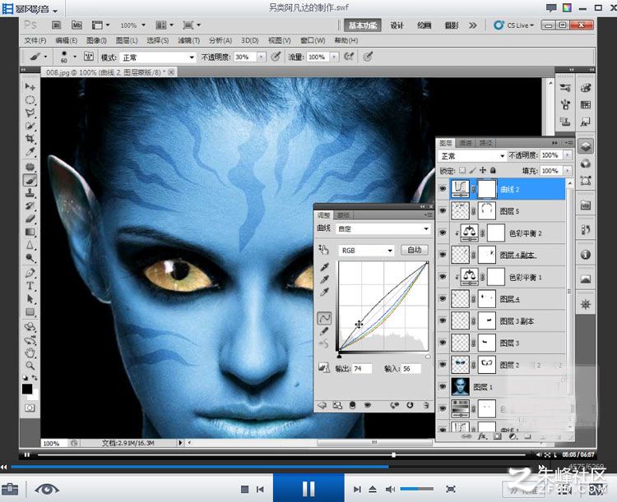The width and height of the screenshot is (617, 502).
Task: Open the brush preset picker arrow
Action: point(75,57)
